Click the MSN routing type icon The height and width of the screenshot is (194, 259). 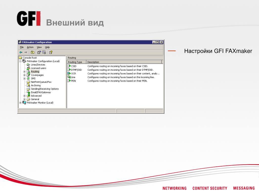coord(69,81)
